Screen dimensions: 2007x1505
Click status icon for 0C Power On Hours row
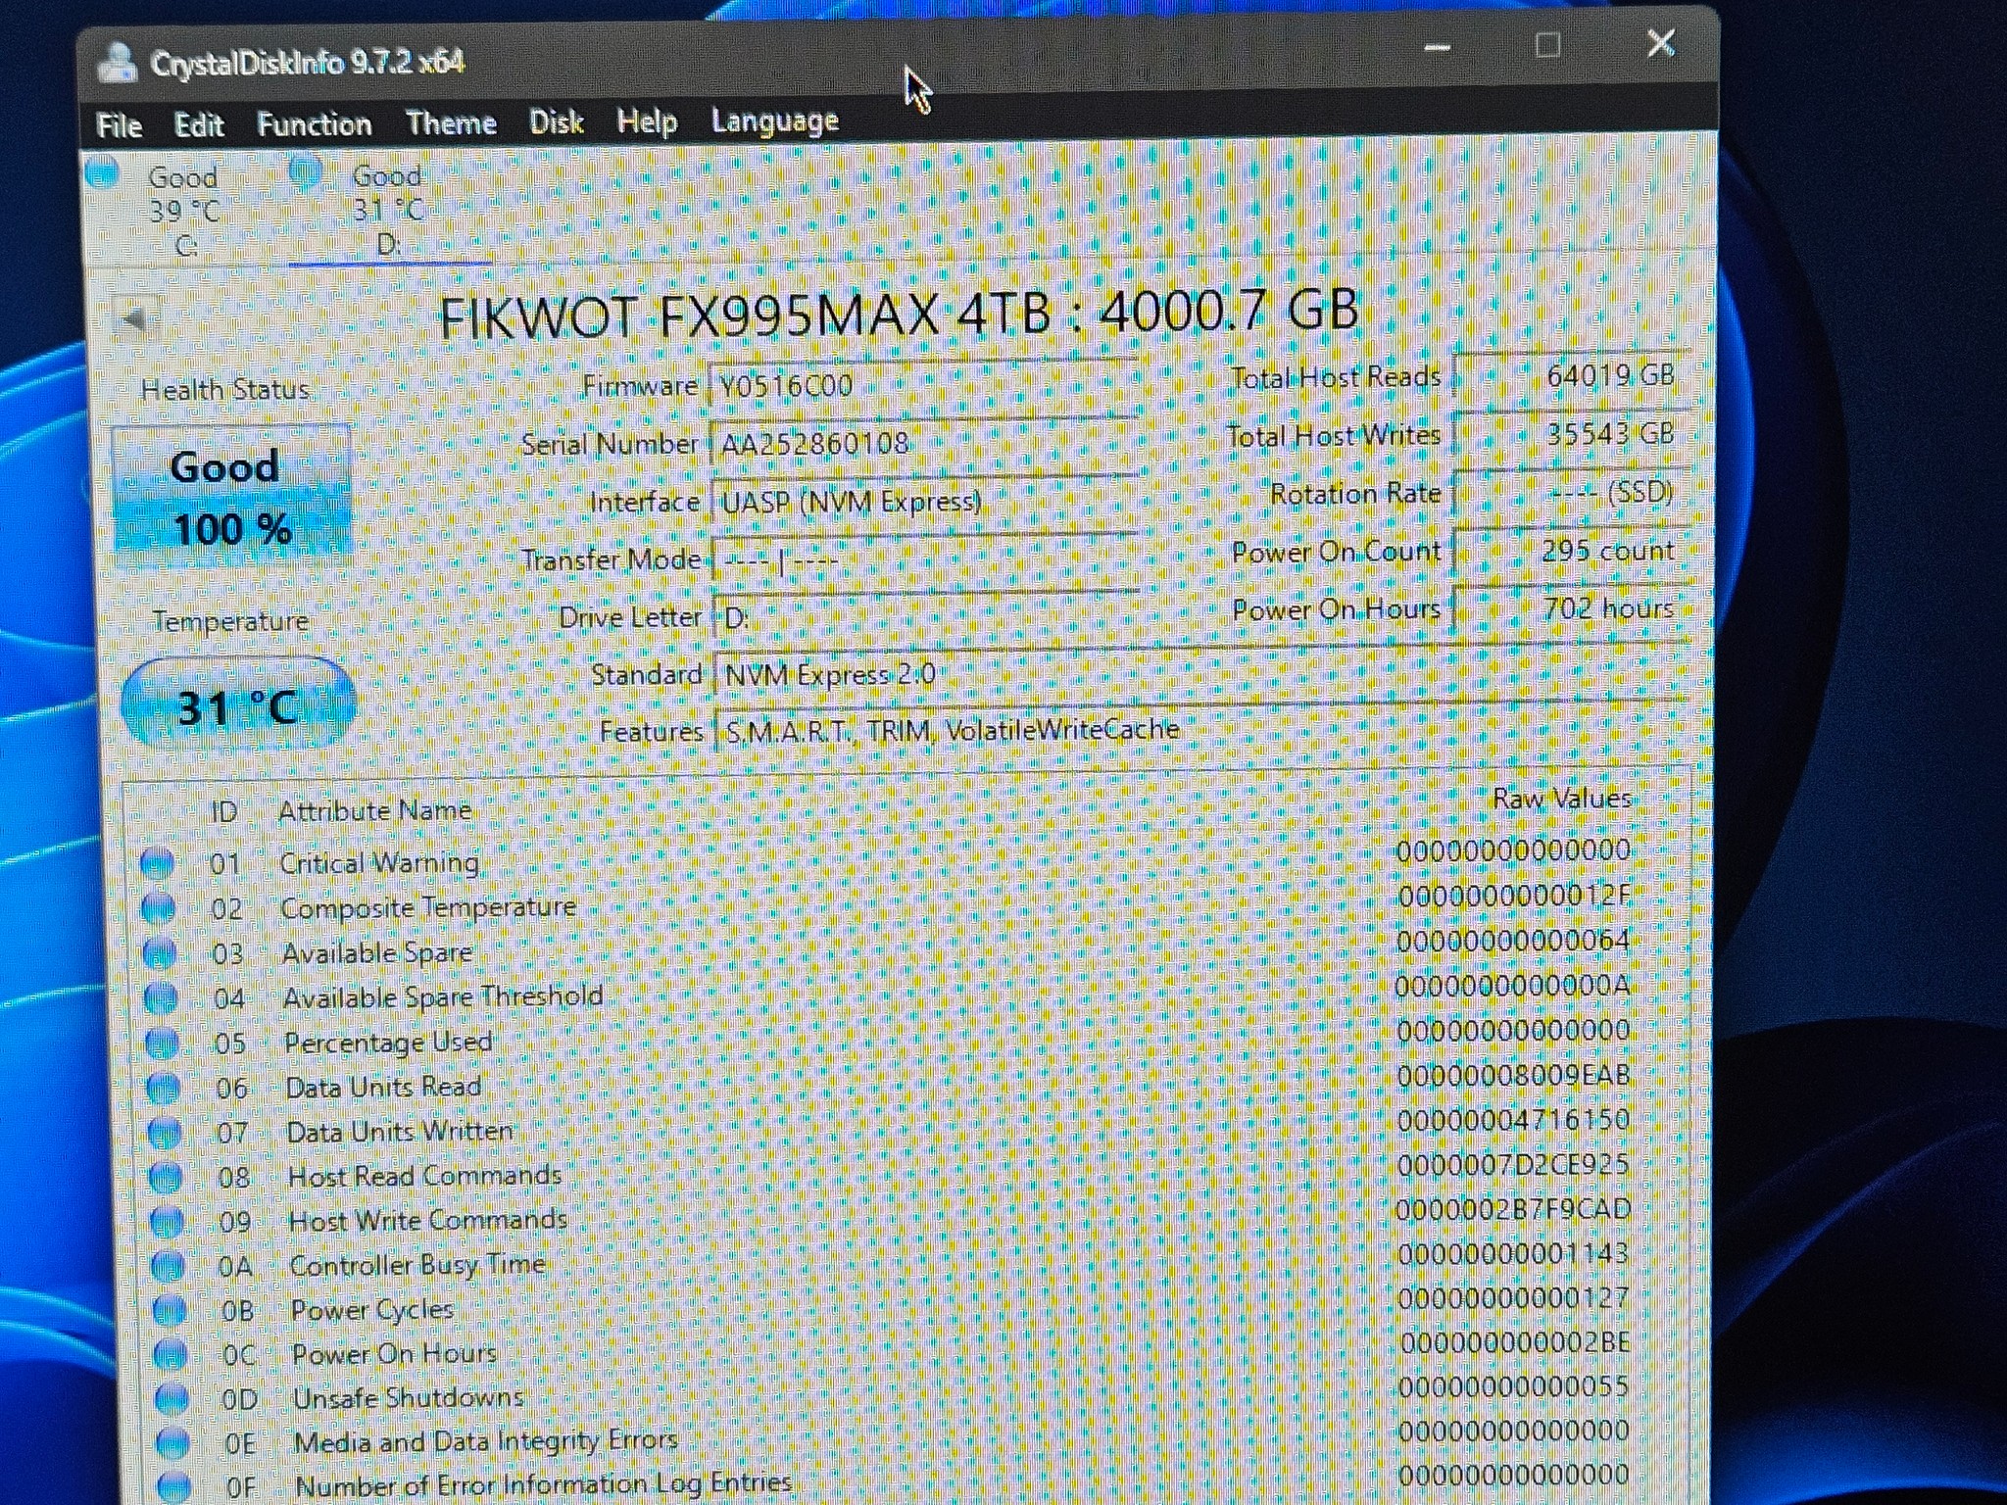[x=170, y=1354]
